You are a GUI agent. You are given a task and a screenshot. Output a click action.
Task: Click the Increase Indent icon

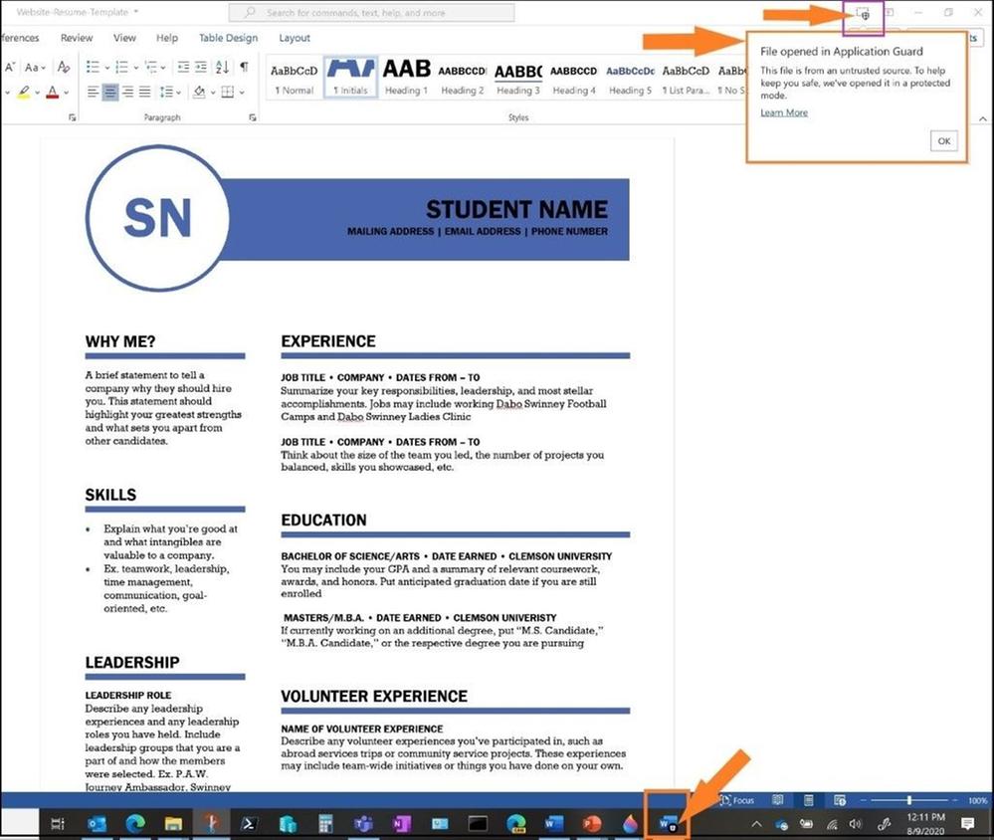coord(201,67)
